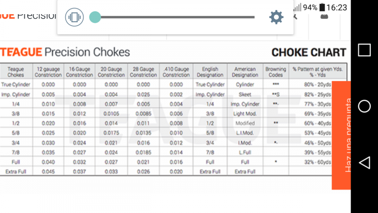Tap the battery icon in status bar
This screenshot has width=378, height=213.
click(322, 7)
